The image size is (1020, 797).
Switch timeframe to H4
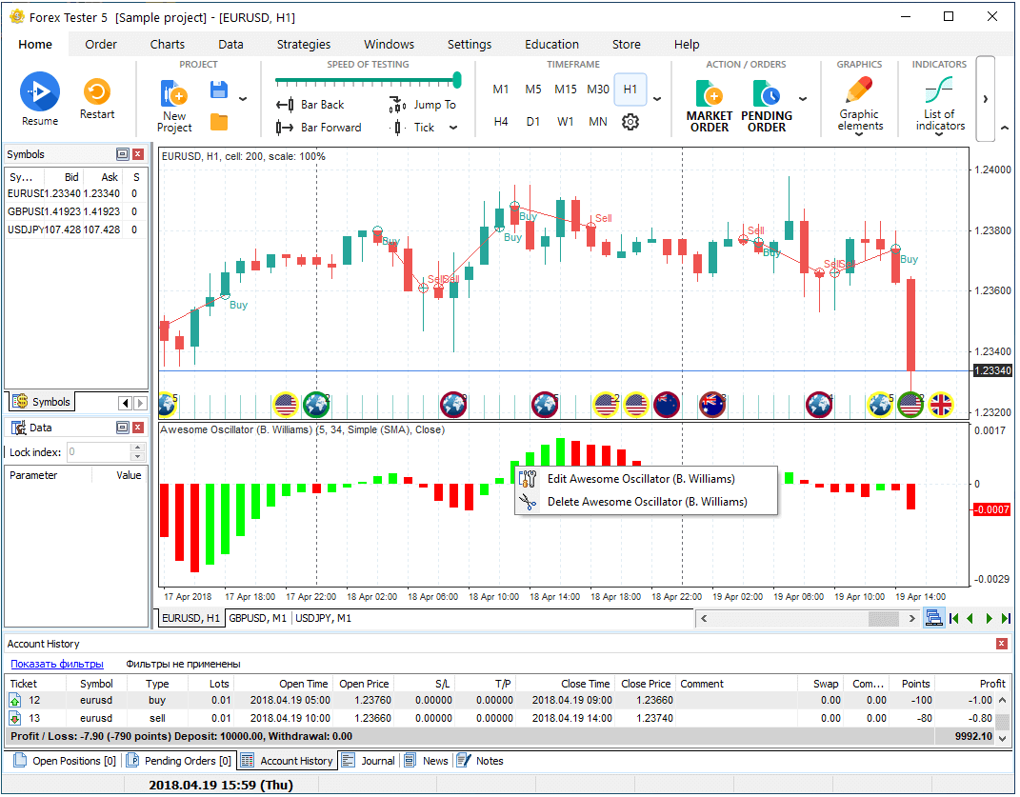coord(500,122)
